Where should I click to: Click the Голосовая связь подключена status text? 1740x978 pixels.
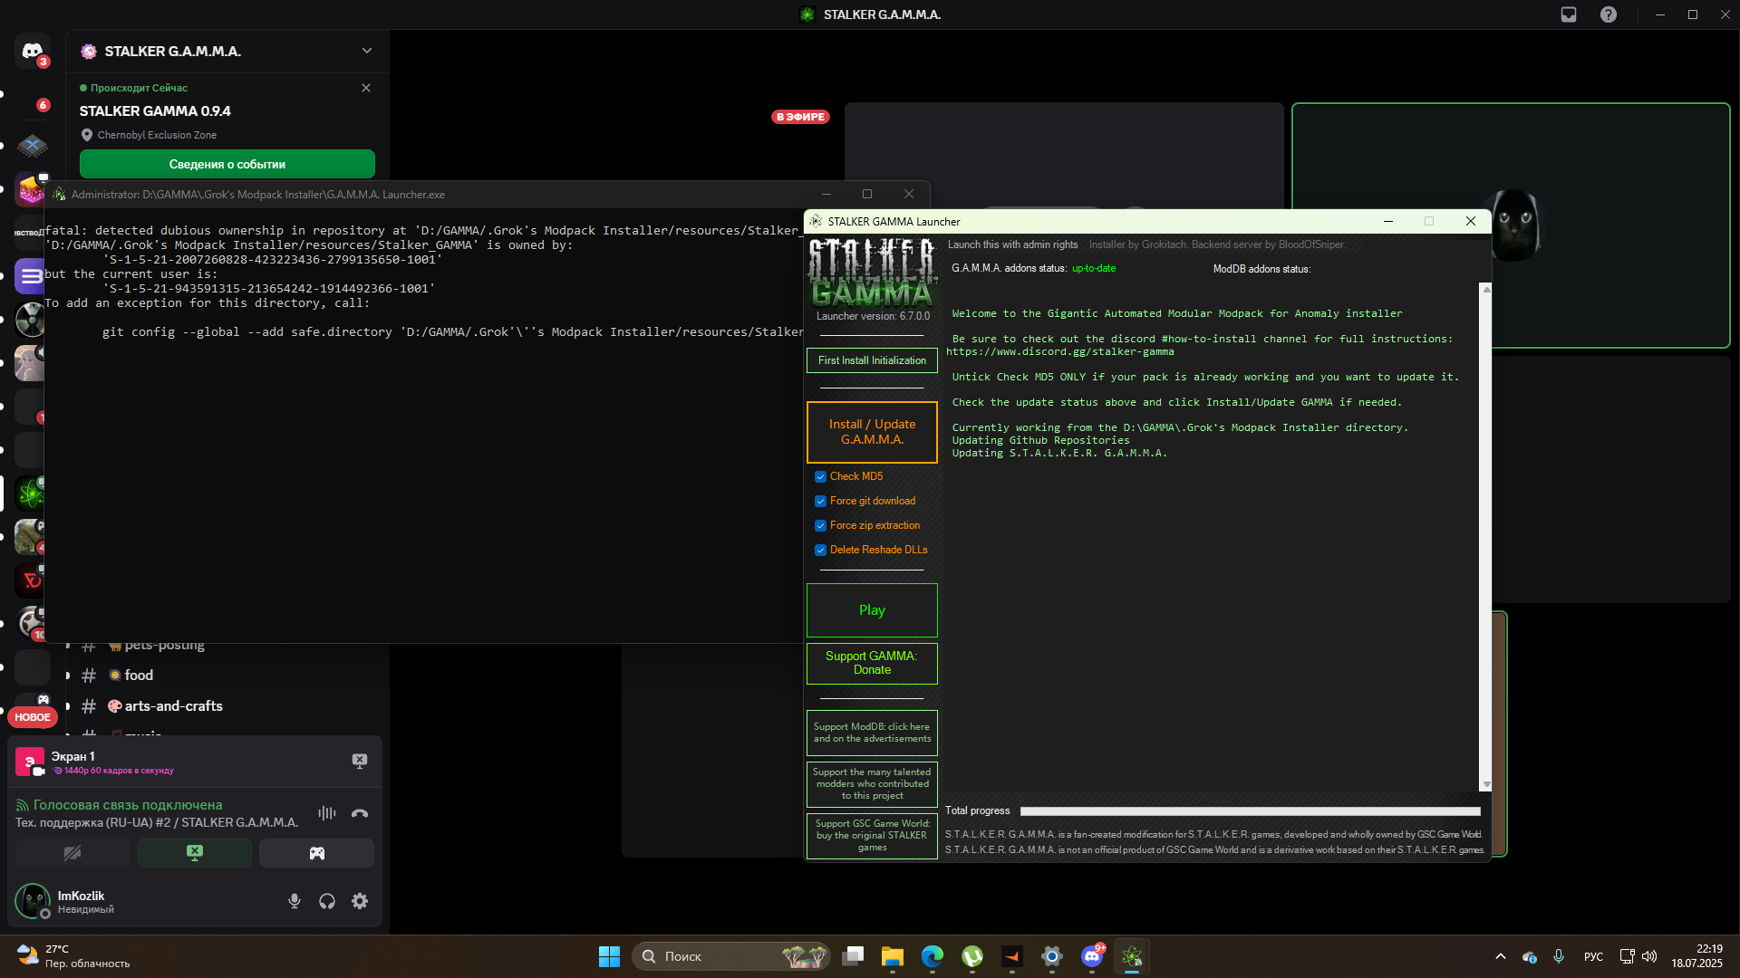(x=128, y=805)
